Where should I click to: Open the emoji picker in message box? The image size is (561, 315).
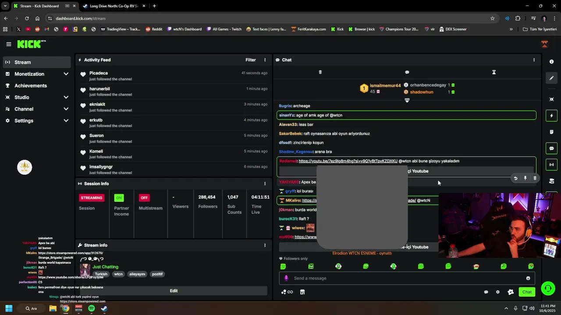[x=528, y=278]
